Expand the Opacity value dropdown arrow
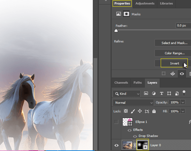This screenshot has width=191, height=151. click(x=183, y=102)
